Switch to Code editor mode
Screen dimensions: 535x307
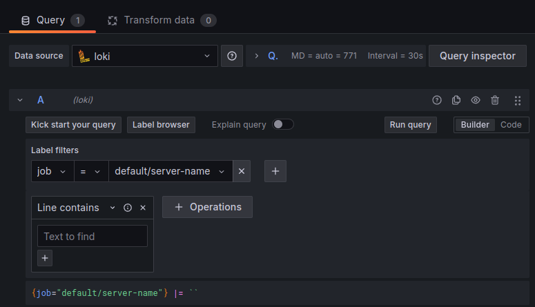[511, 125]
